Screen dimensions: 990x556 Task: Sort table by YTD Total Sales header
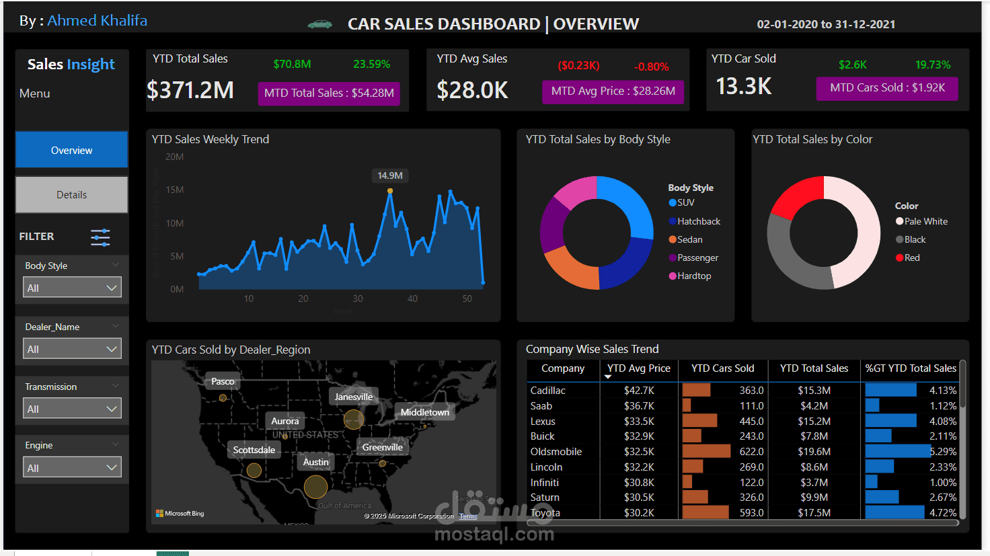pos(814,368)
